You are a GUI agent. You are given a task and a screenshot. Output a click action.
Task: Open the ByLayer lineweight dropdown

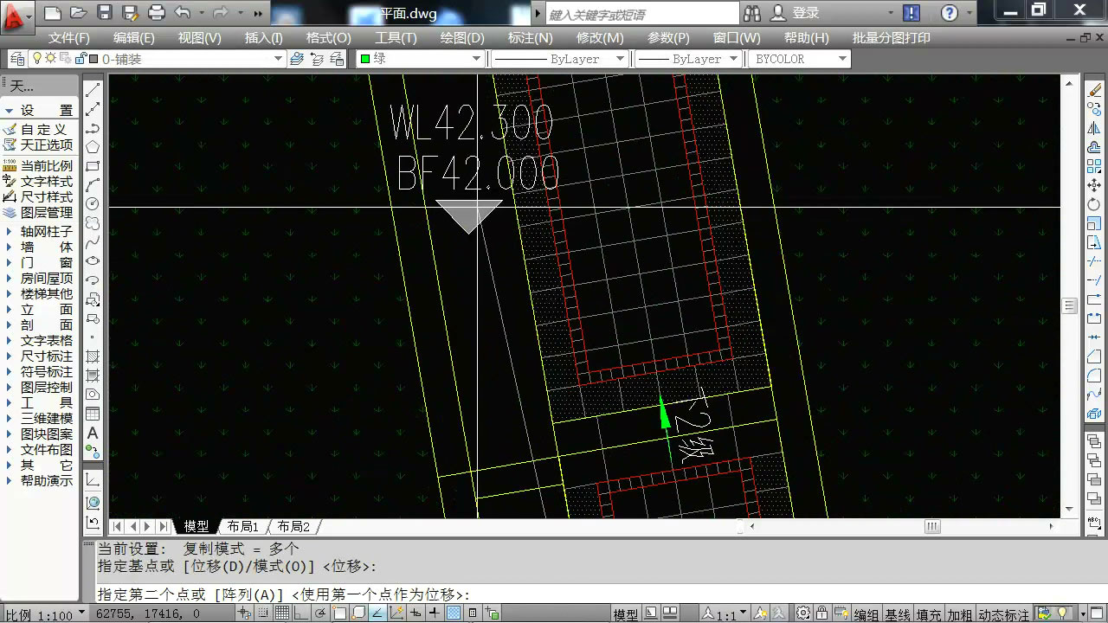tap(733, 59)
